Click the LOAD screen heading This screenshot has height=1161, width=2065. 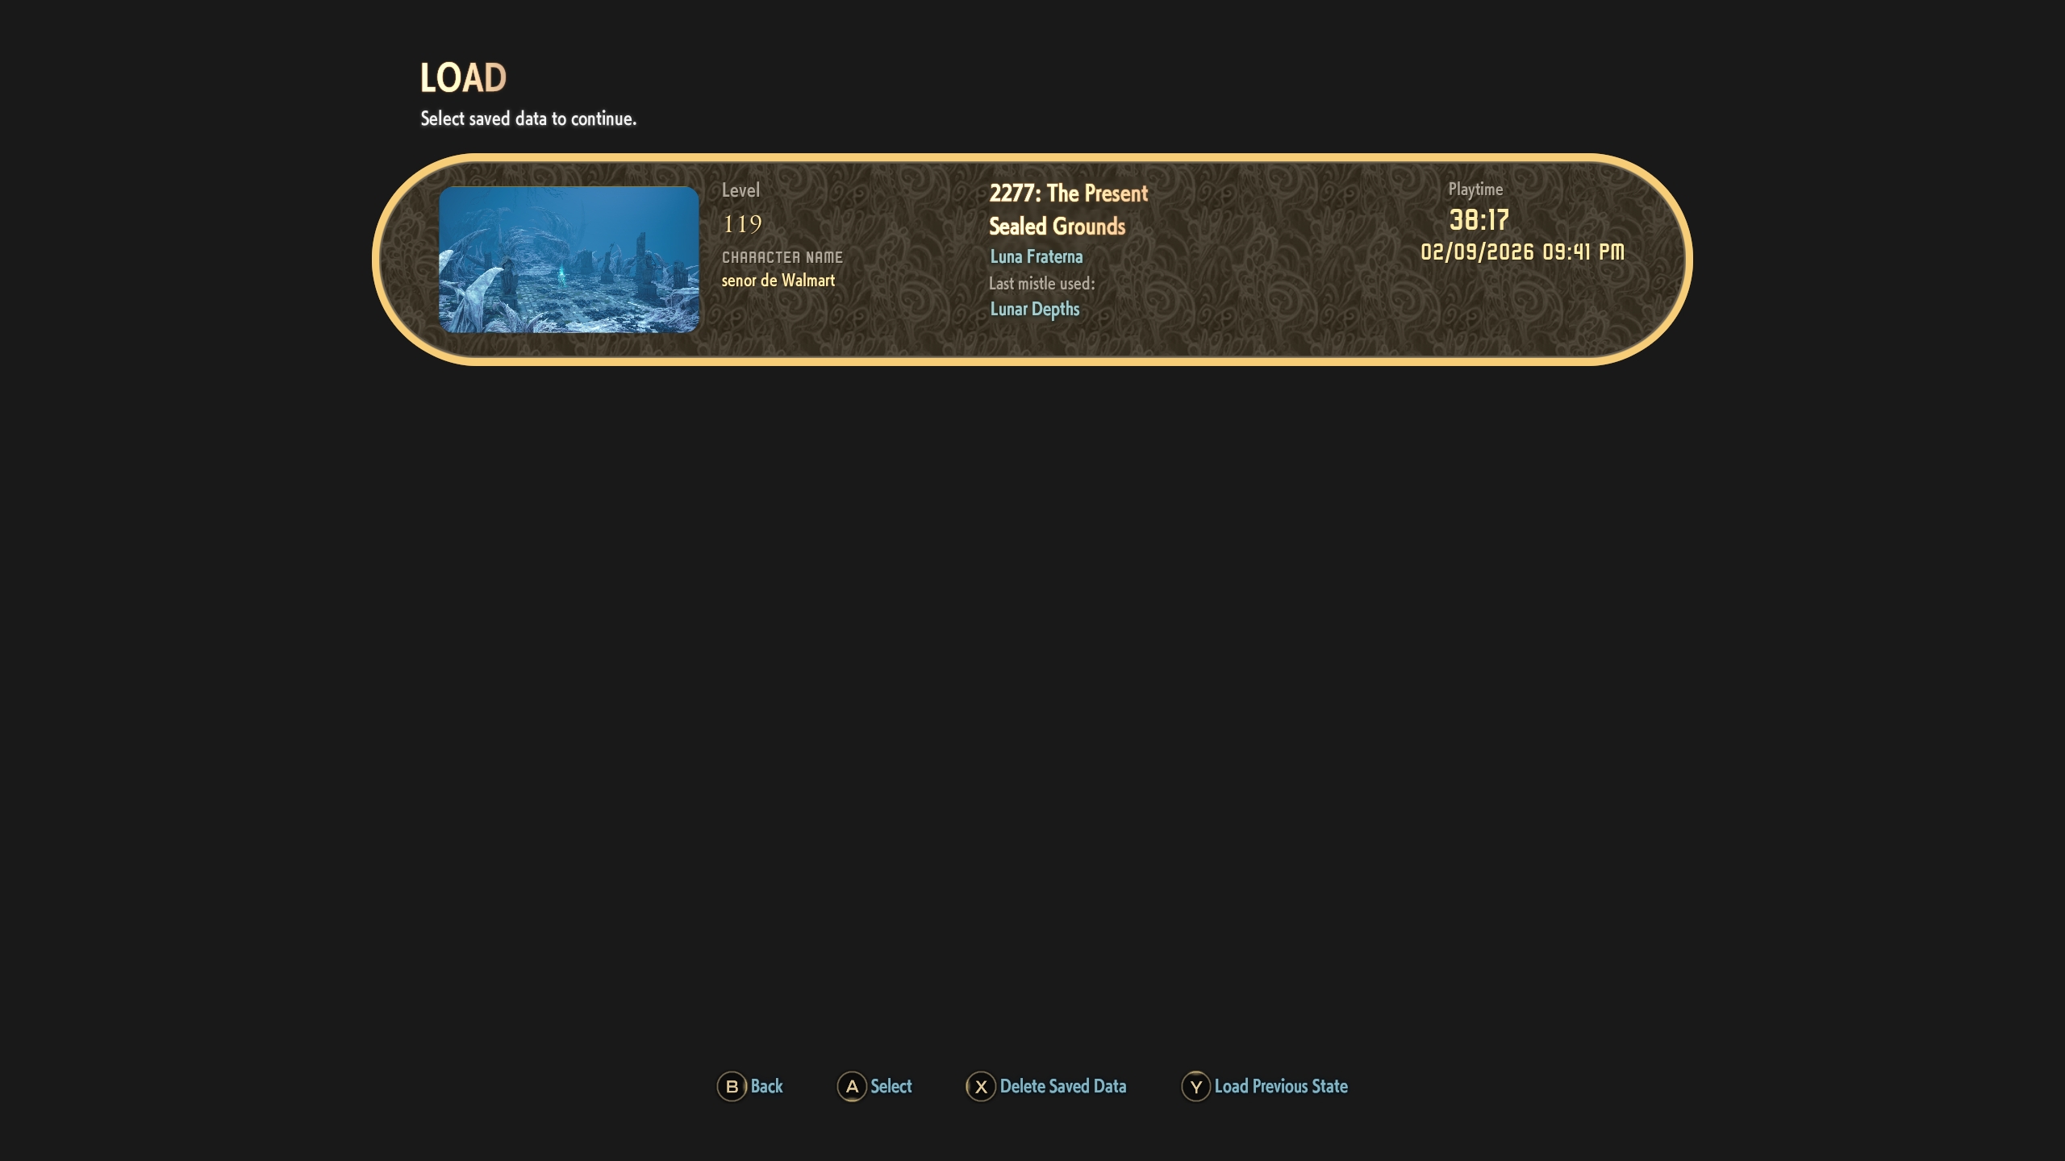[x=463, y=78]
